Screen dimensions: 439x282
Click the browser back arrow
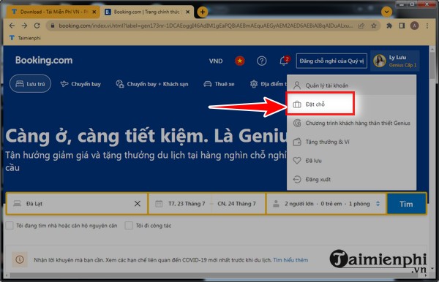click(x=12, y=26)
